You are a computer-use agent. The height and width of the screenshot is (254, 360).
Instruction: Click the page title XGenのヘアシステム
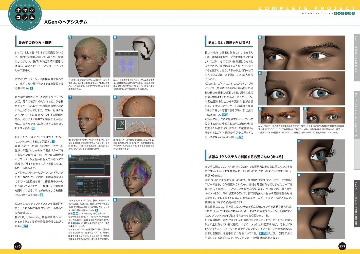(66, 22)
